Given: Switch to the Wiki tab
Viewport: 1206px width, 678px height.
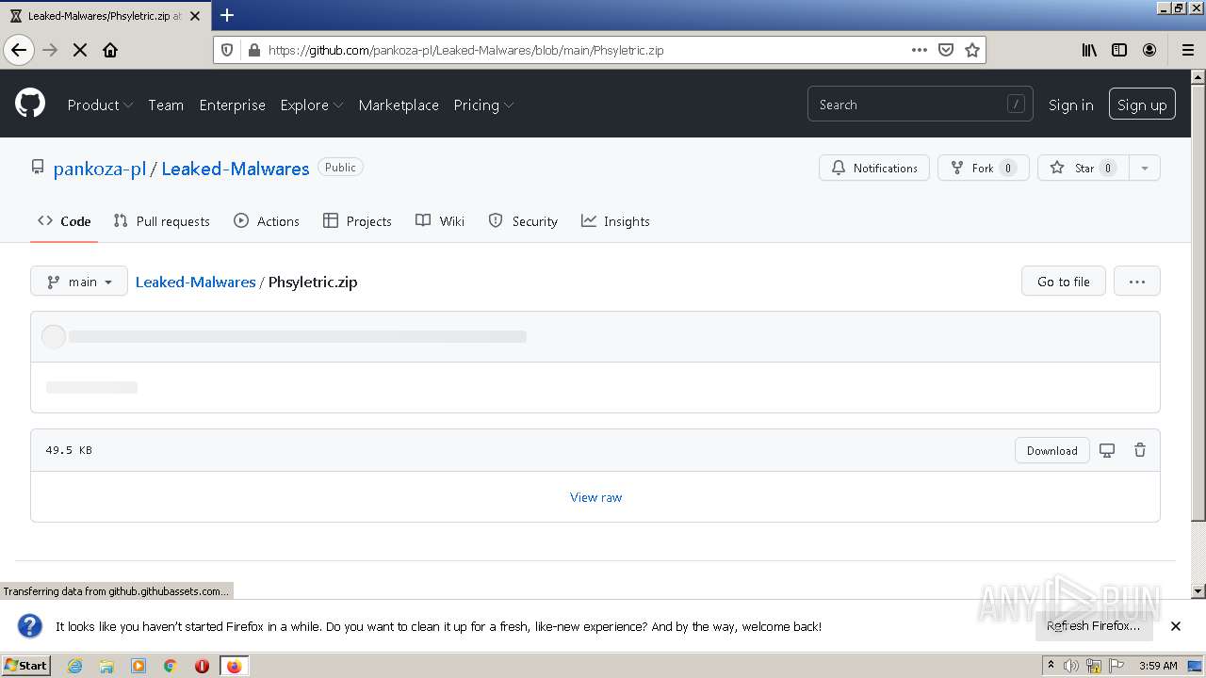Looking at the screenshot, I should coord(440,221).
